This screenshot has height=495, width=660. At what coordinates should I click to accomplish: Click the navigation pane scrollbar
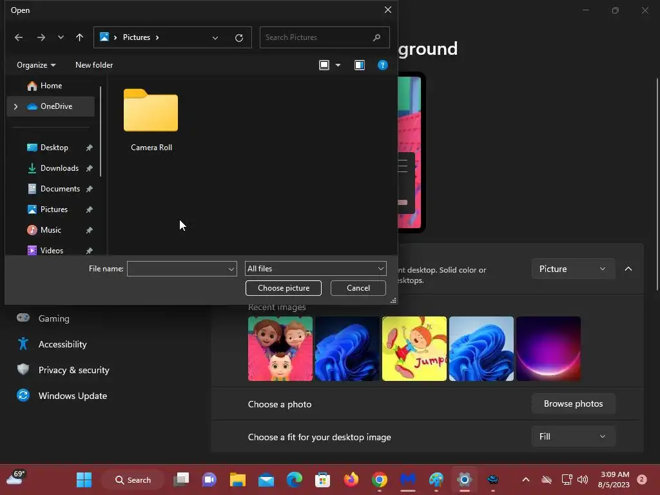tap(101, 131)
